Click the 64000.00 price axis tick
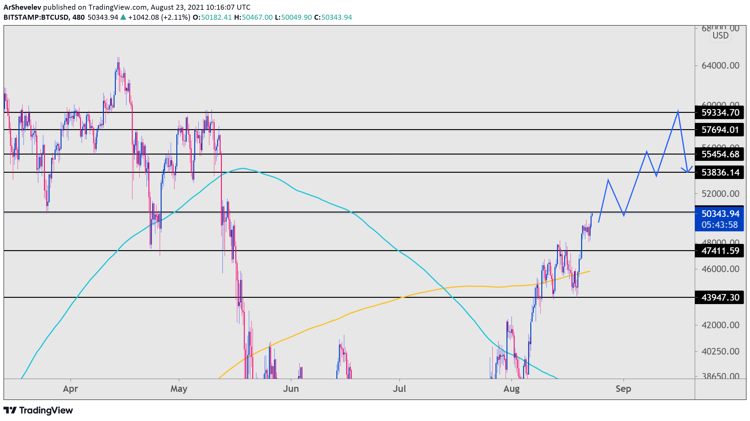This screenshot has width=750, height=421. click(721, 65)
